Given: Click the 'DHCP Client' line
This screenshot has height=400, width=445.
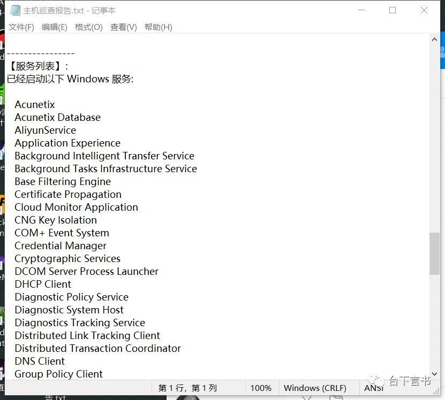Looking at the screenshot, I should click(x=43, y=284).
